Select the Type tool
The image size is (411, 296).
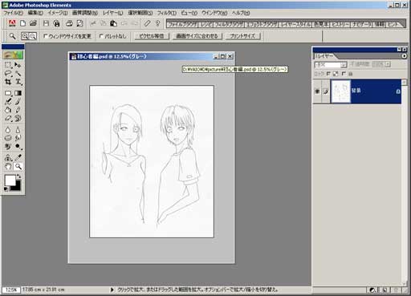(18, 82)
